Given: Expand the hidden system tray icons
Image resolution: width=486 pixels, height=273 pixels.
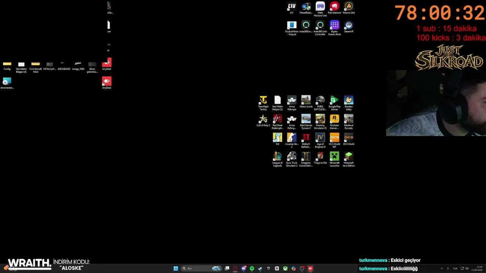Looking at the screenshot, I should (x=442, y=268).
